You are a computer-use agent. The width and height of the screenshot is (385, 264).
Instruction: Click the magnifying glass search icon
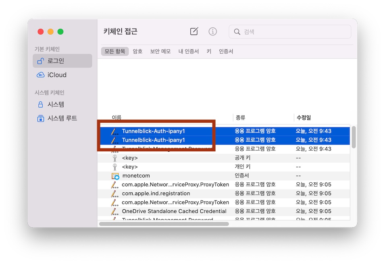(237, 32)
